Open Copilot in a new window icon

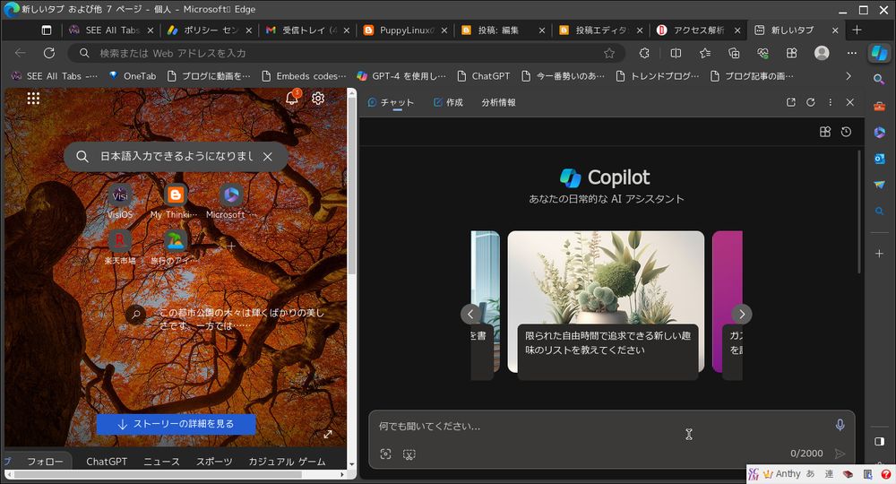coord(791,102)
